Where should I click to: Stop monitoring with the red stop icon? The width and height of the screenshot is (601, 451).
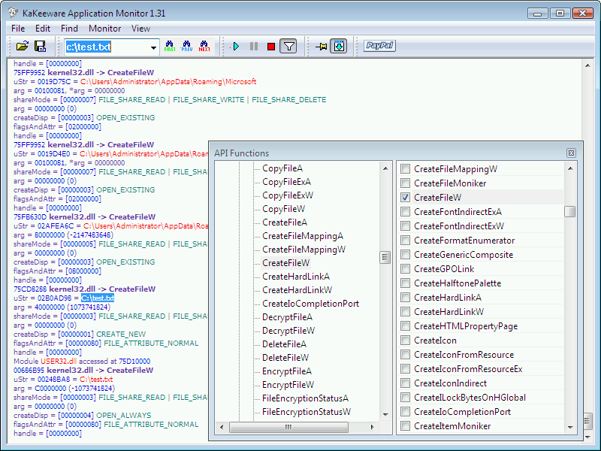coord(271,47)
